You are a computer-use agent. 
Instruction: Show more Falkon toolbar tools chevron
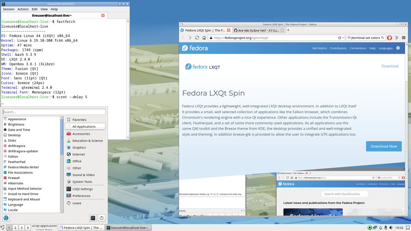(397, 38)
